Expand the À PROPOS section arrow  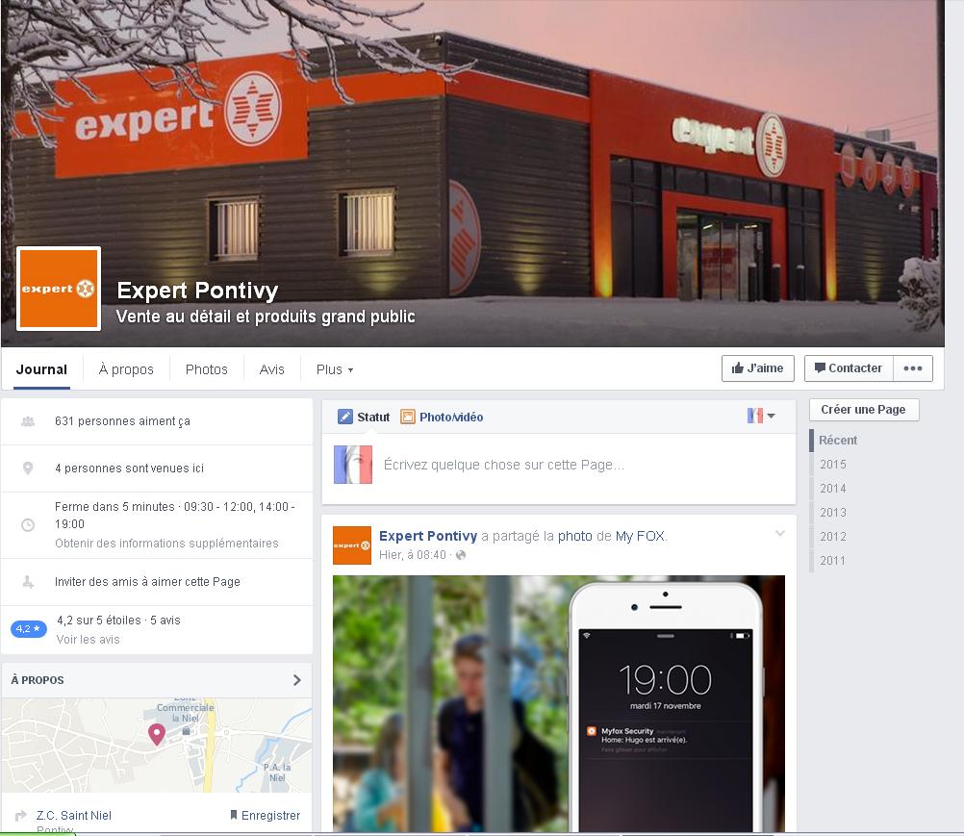coord(297,680)
